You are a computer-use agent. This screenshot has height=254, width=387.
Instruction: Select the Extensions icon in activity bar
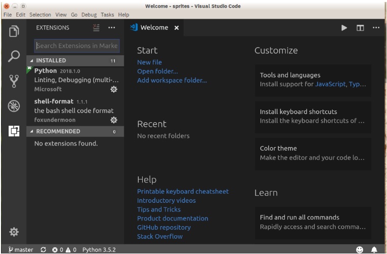click(14, 131)
